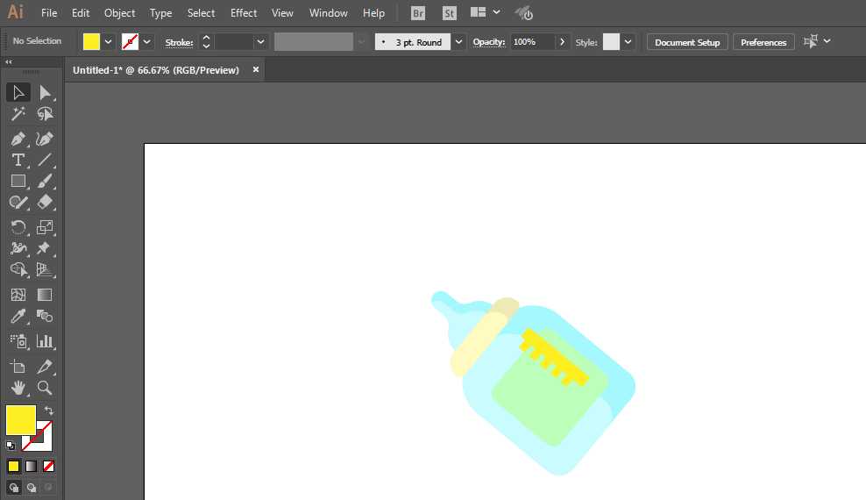Screen dimensions: 866x500
Task: Select the Pen tool
Action: pyautogui.click(x=18, y=139)
